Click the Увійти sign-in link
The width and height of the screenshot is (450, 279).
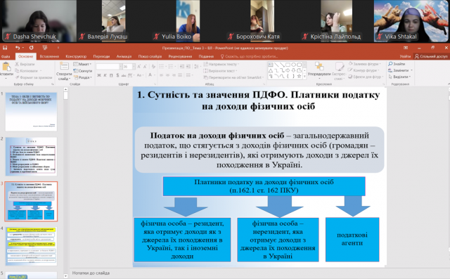click(x=405, y=56)
